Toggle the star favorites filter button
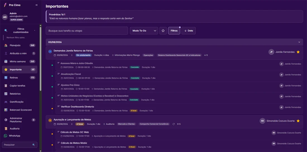The image size is (307, 152). point(163,31)
